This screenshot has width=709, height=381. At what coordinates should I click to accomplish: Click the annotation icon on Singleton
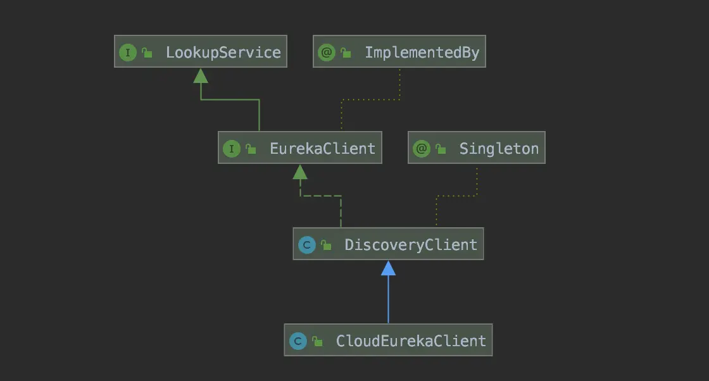pos(422,149)
